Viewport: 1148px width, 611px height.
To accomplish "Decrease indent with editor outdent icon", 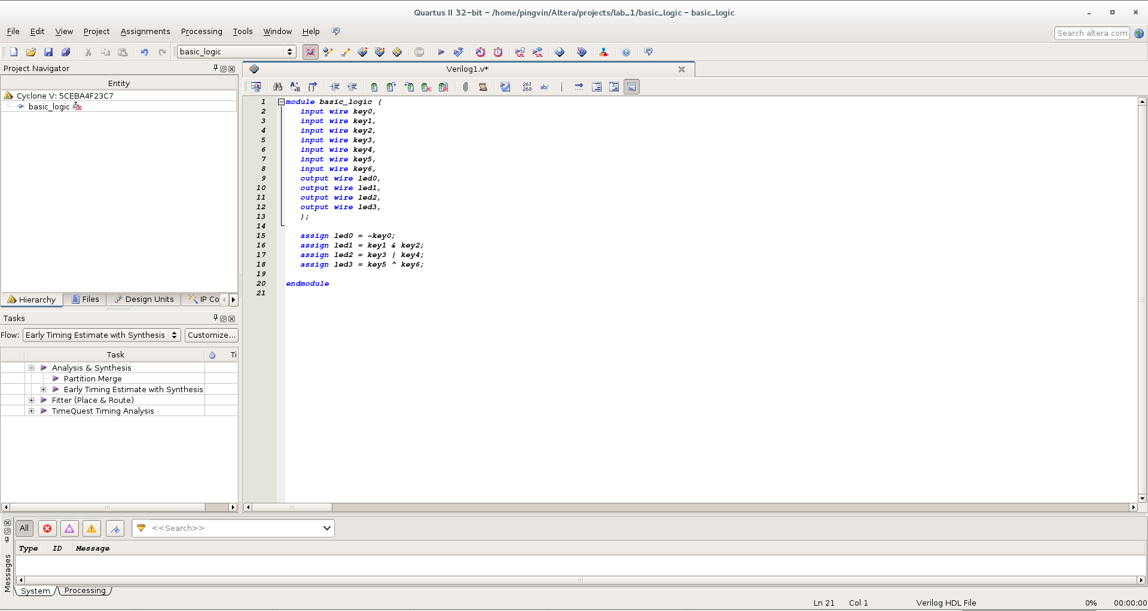I will click(x=352, y=87).
